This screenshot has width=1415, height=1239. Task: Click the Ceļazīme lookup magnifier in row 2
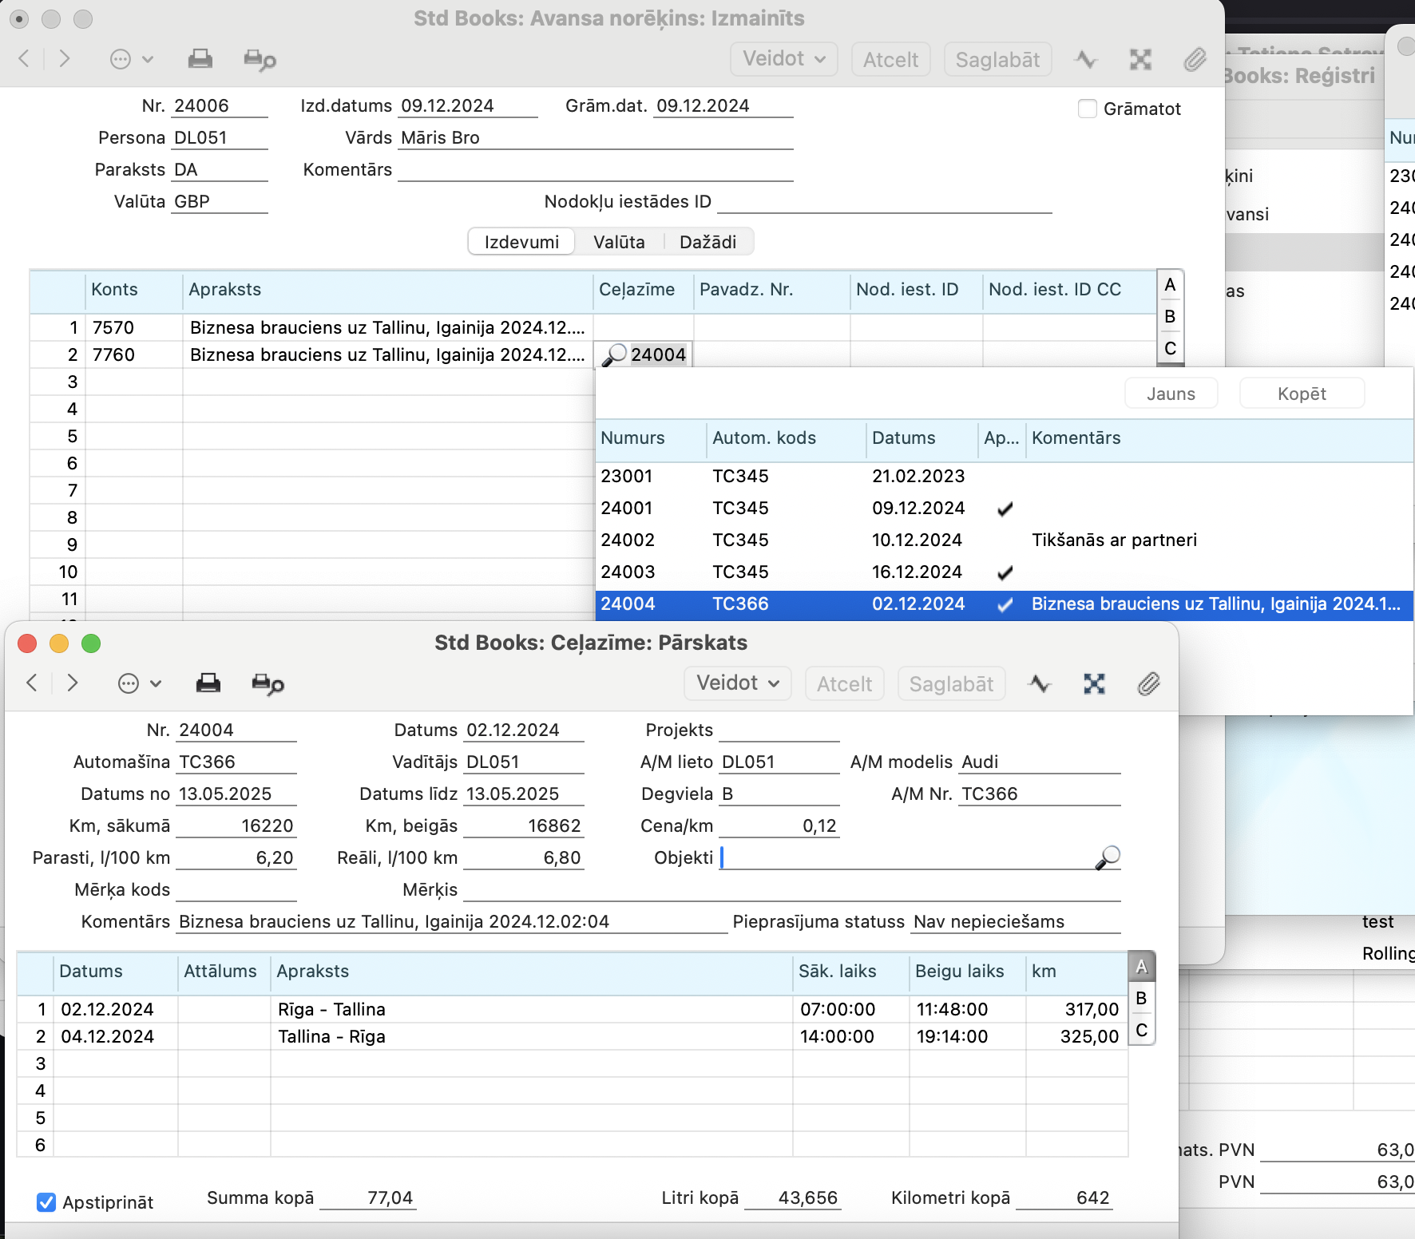[613, 354]
